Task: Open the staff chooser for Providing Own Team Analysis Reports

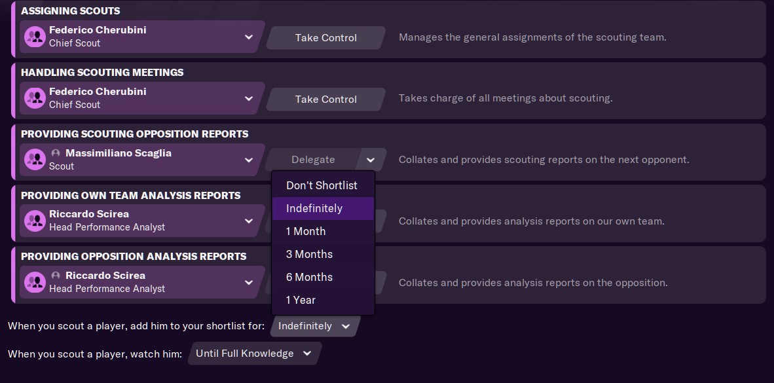Action: pos(249,221)
